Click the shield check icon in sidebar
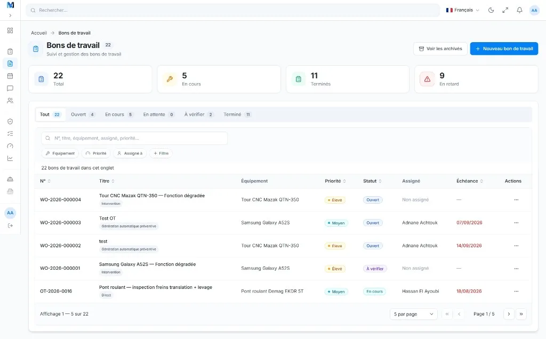Image resolution: width=546 pixels, height=339 pixels. 10,122
